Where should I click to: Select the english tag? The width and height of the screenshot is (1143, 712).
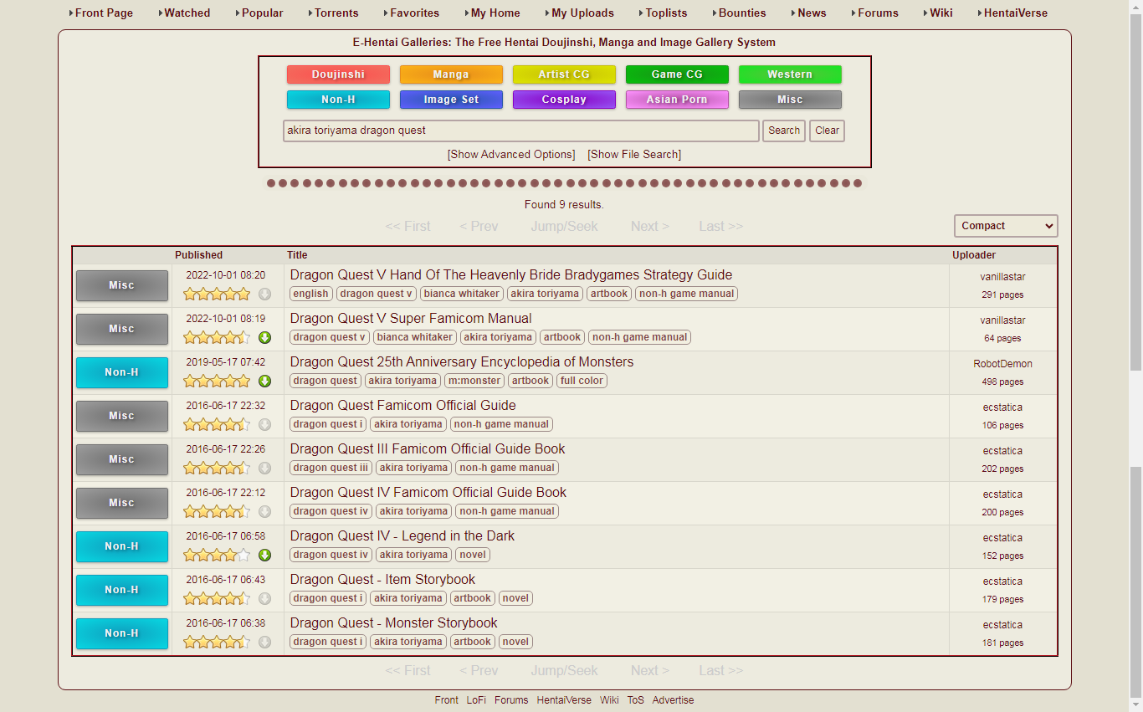[x=311, y=294]
